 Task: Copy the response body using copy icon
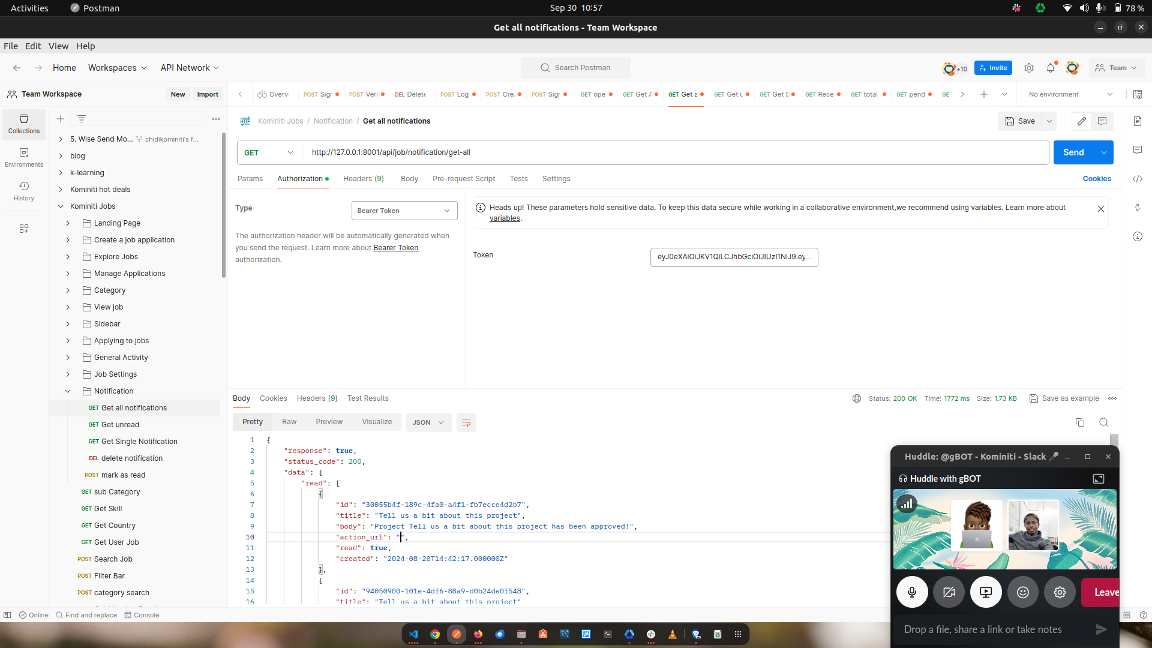pyautogui.click(x=1080, y=422)
